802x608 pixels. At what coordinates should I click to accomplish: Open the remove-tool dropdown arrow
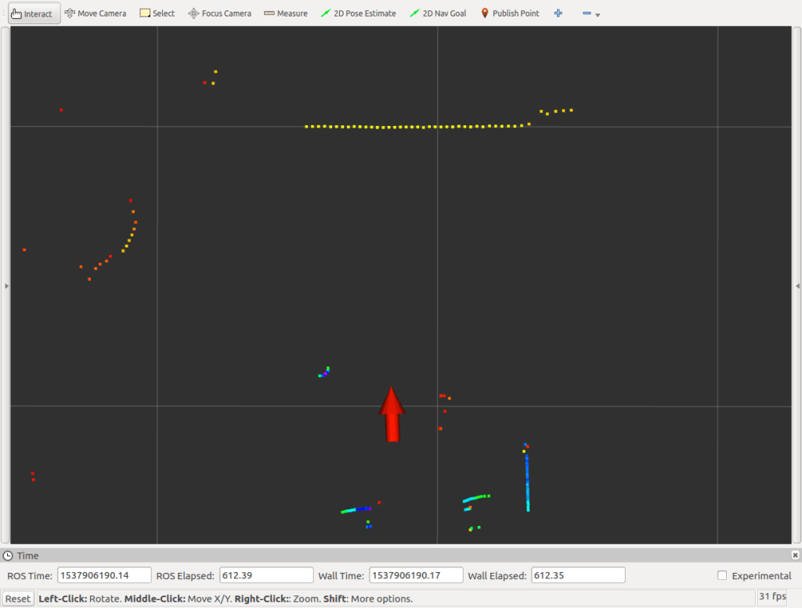[x=598, y=15]
